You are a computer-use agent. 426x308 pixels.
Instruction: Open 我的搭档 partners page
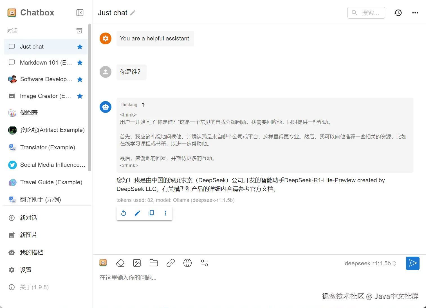tap(46, 252)
